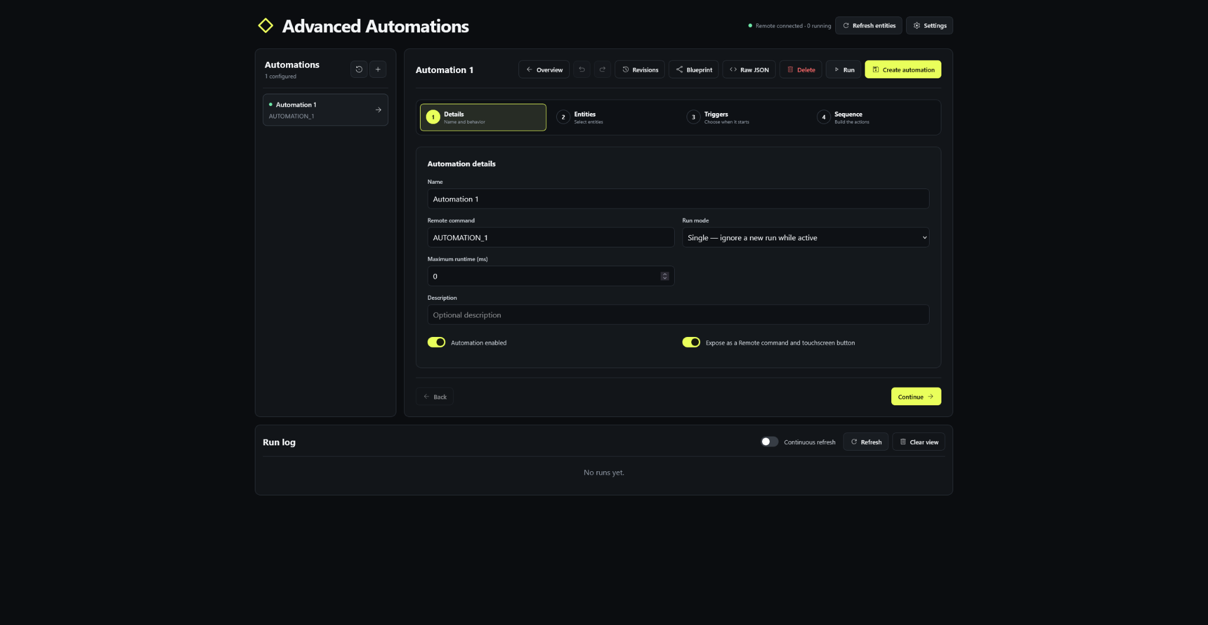Click the 'No runs yet.' text
This screenshot has height=625, width=1208.
pyautogui.click(x=604, y=472)
